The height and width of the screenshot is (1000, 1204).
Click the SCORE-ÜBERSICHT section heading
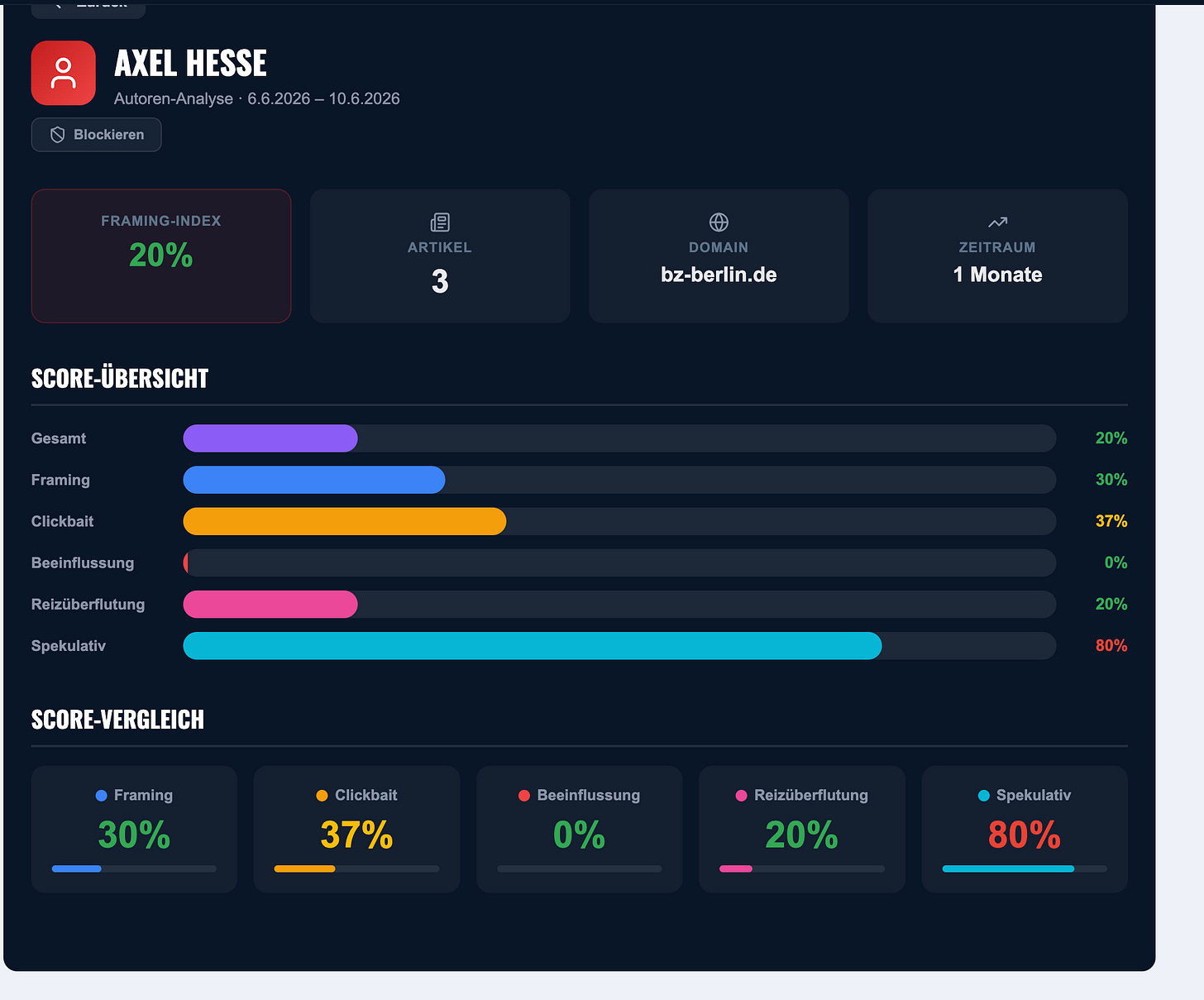click(x=120, y=378)
